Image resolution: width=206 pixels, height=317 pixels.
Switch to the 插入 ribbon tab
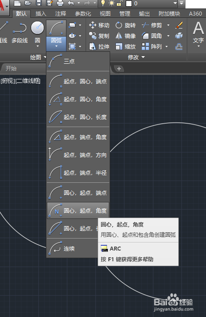coord(41,13)
